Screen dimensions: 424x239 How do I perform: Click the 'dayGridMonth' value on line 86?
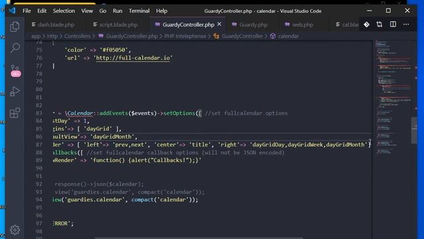point(112,137)
